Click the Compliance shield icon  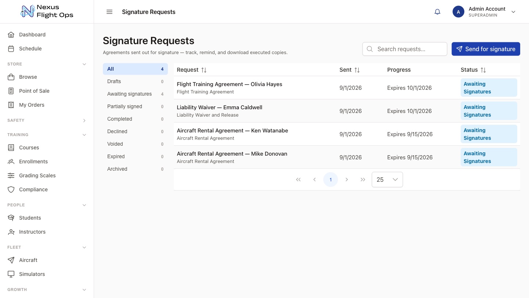click(x=11, y=189)
